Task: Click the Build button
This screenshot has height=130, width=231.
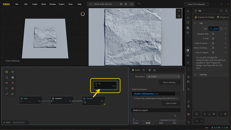Action: pyautogui.click(x=136, y=70)
